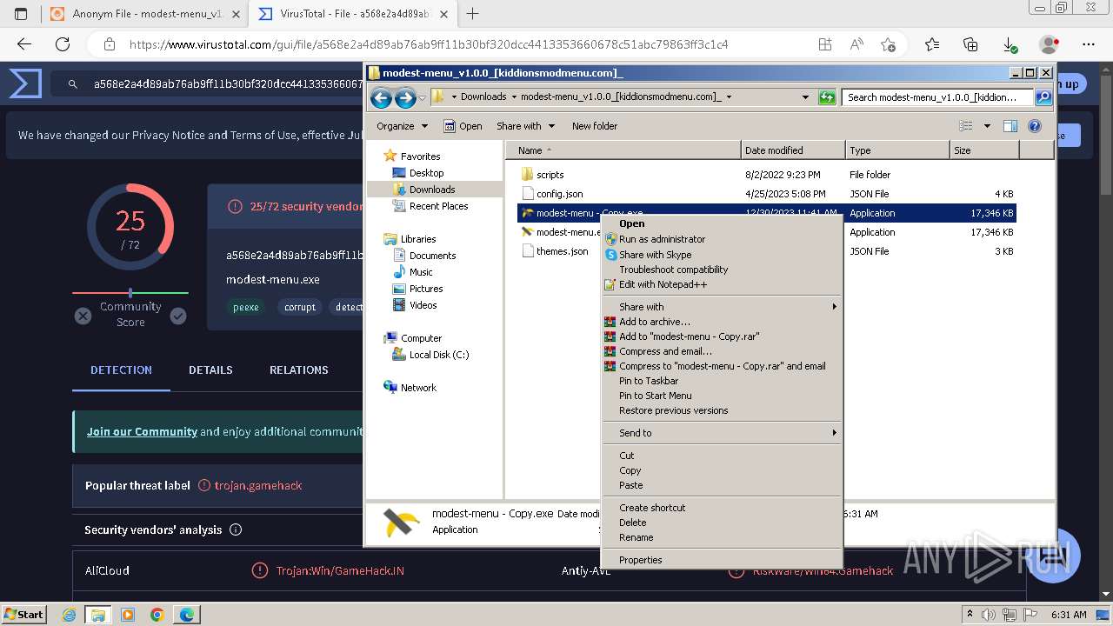Click the peexe tag

(x=245, y=307)
